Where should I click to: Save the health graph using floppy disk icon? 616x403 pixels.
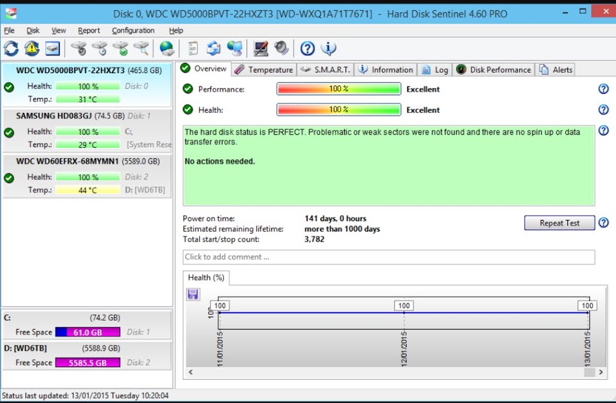[193, 294]
